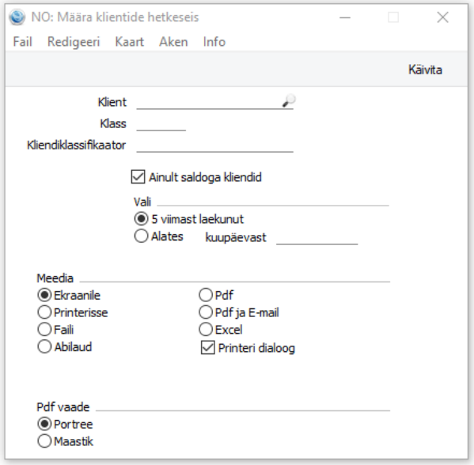Open the Kaart menu
474x465 pixels.
pos(130,42)
